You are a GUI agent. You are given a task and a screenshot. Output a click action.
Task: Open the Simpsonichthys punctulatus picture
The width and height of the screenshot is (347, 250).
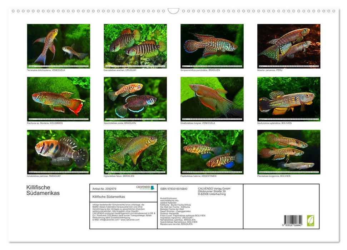(212, 46)
